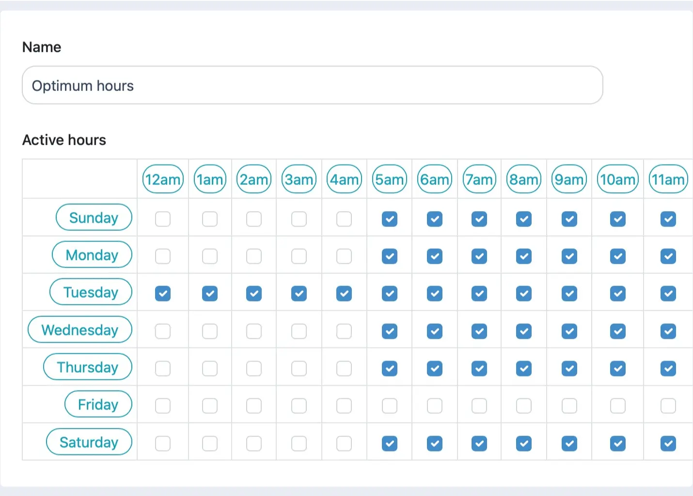Click the Wednesday day button

point(80,330)
